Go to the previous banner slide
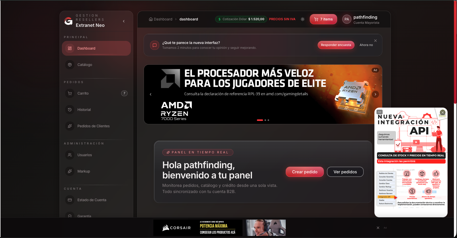The image size is (457, 238). pos(151,94)
